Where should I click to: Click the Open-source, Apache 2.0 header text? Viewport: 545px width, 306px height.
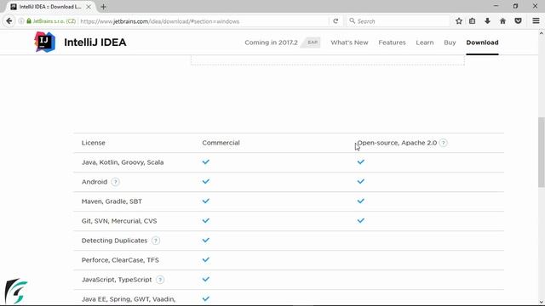(x=397, y=143)
